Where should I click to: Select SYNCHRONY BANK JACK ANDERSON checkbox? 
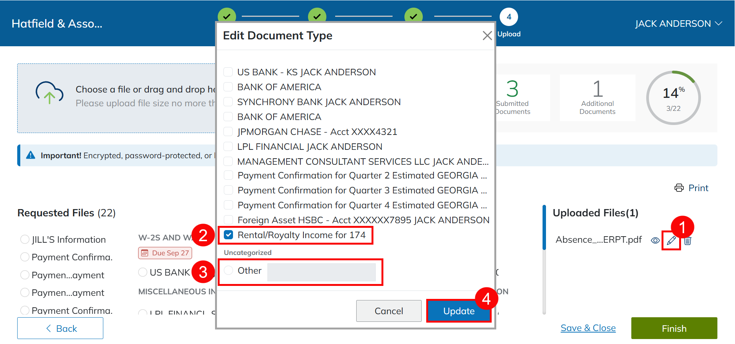(x=228, y=102)
